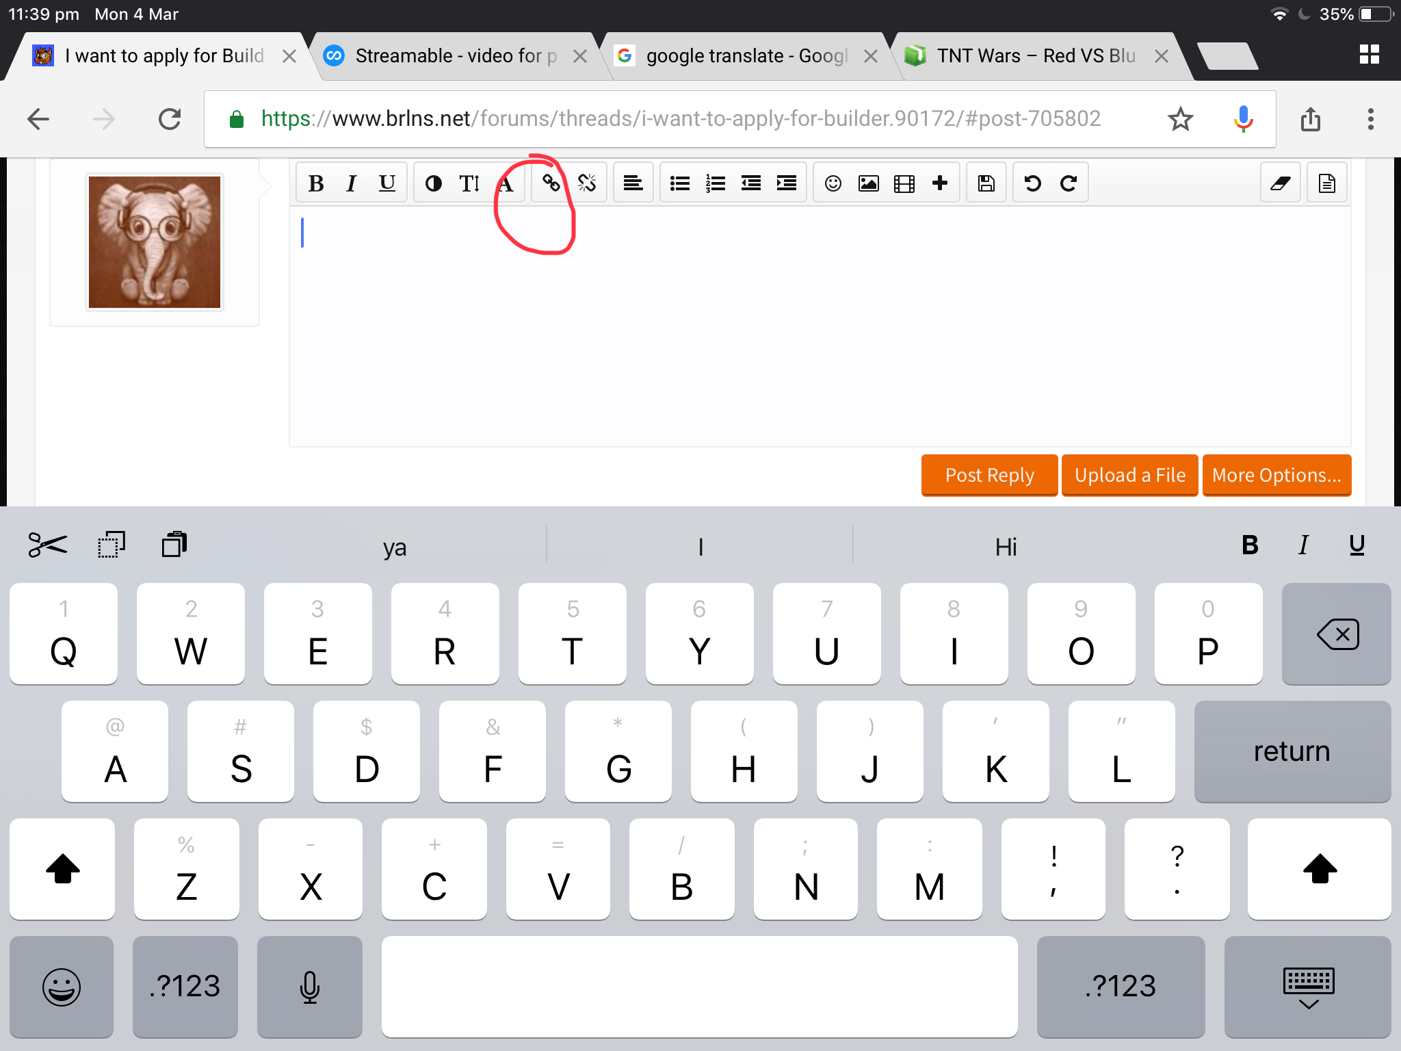
Task: Tap the browser address bar URL
Action: coord(681,119)
